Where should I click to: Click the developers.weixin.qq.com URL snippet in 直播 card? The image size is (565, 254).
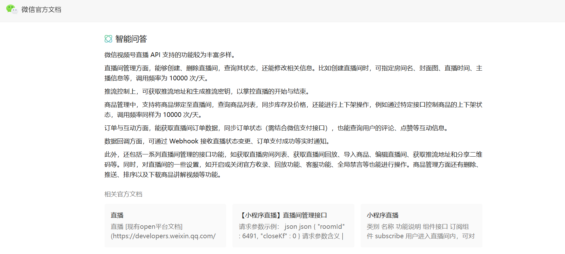tap(163, 236)
